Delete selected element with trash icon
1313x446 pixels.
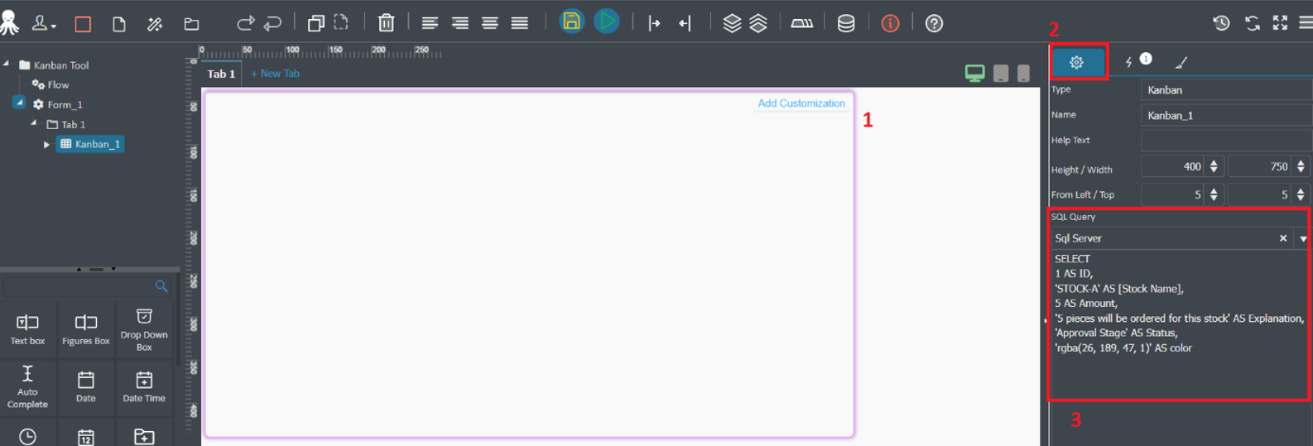[386, 23]
